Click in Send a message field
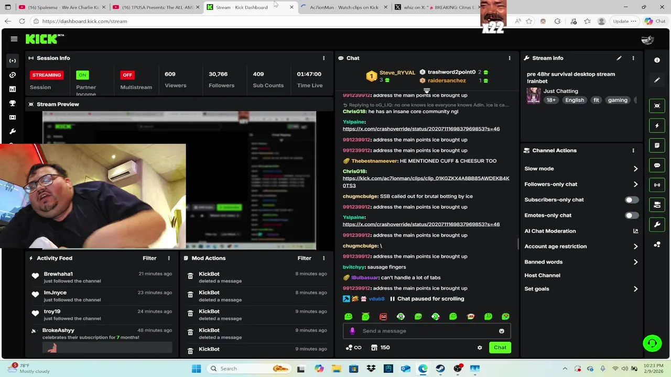 point(426,331)
